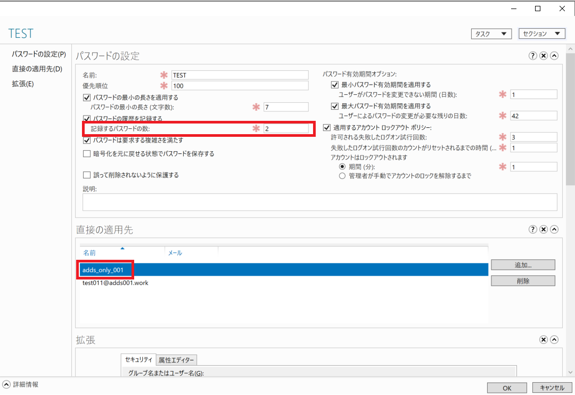Image resolution: width=575 pixels, height=395 pixels.
Task: Select the test011@adds001.work row
Action: pos(284,283)
